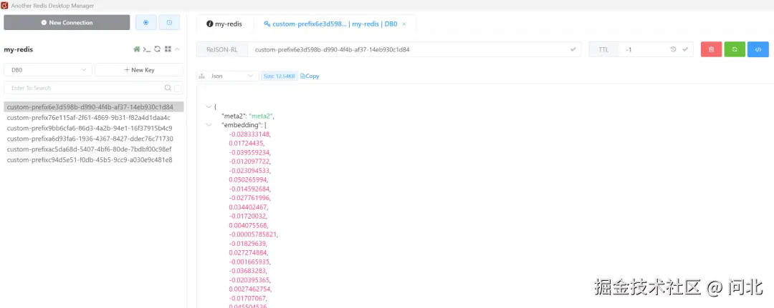Click the value 0.050265994
Screen dimensions: 774x308
[248, 179]
